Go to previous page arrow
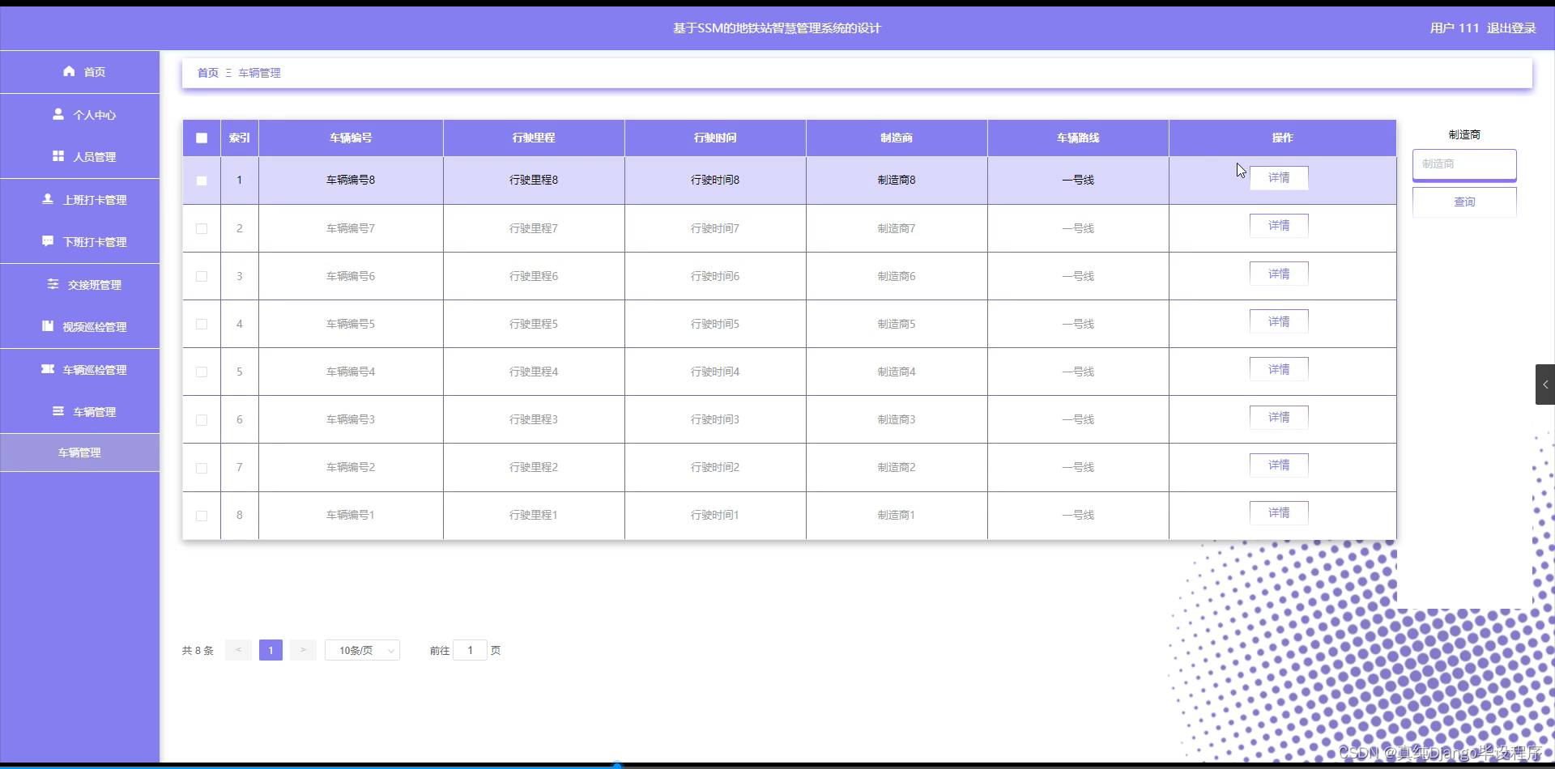The height and width of the screenshot is (769, 1555). pos(238,650)
